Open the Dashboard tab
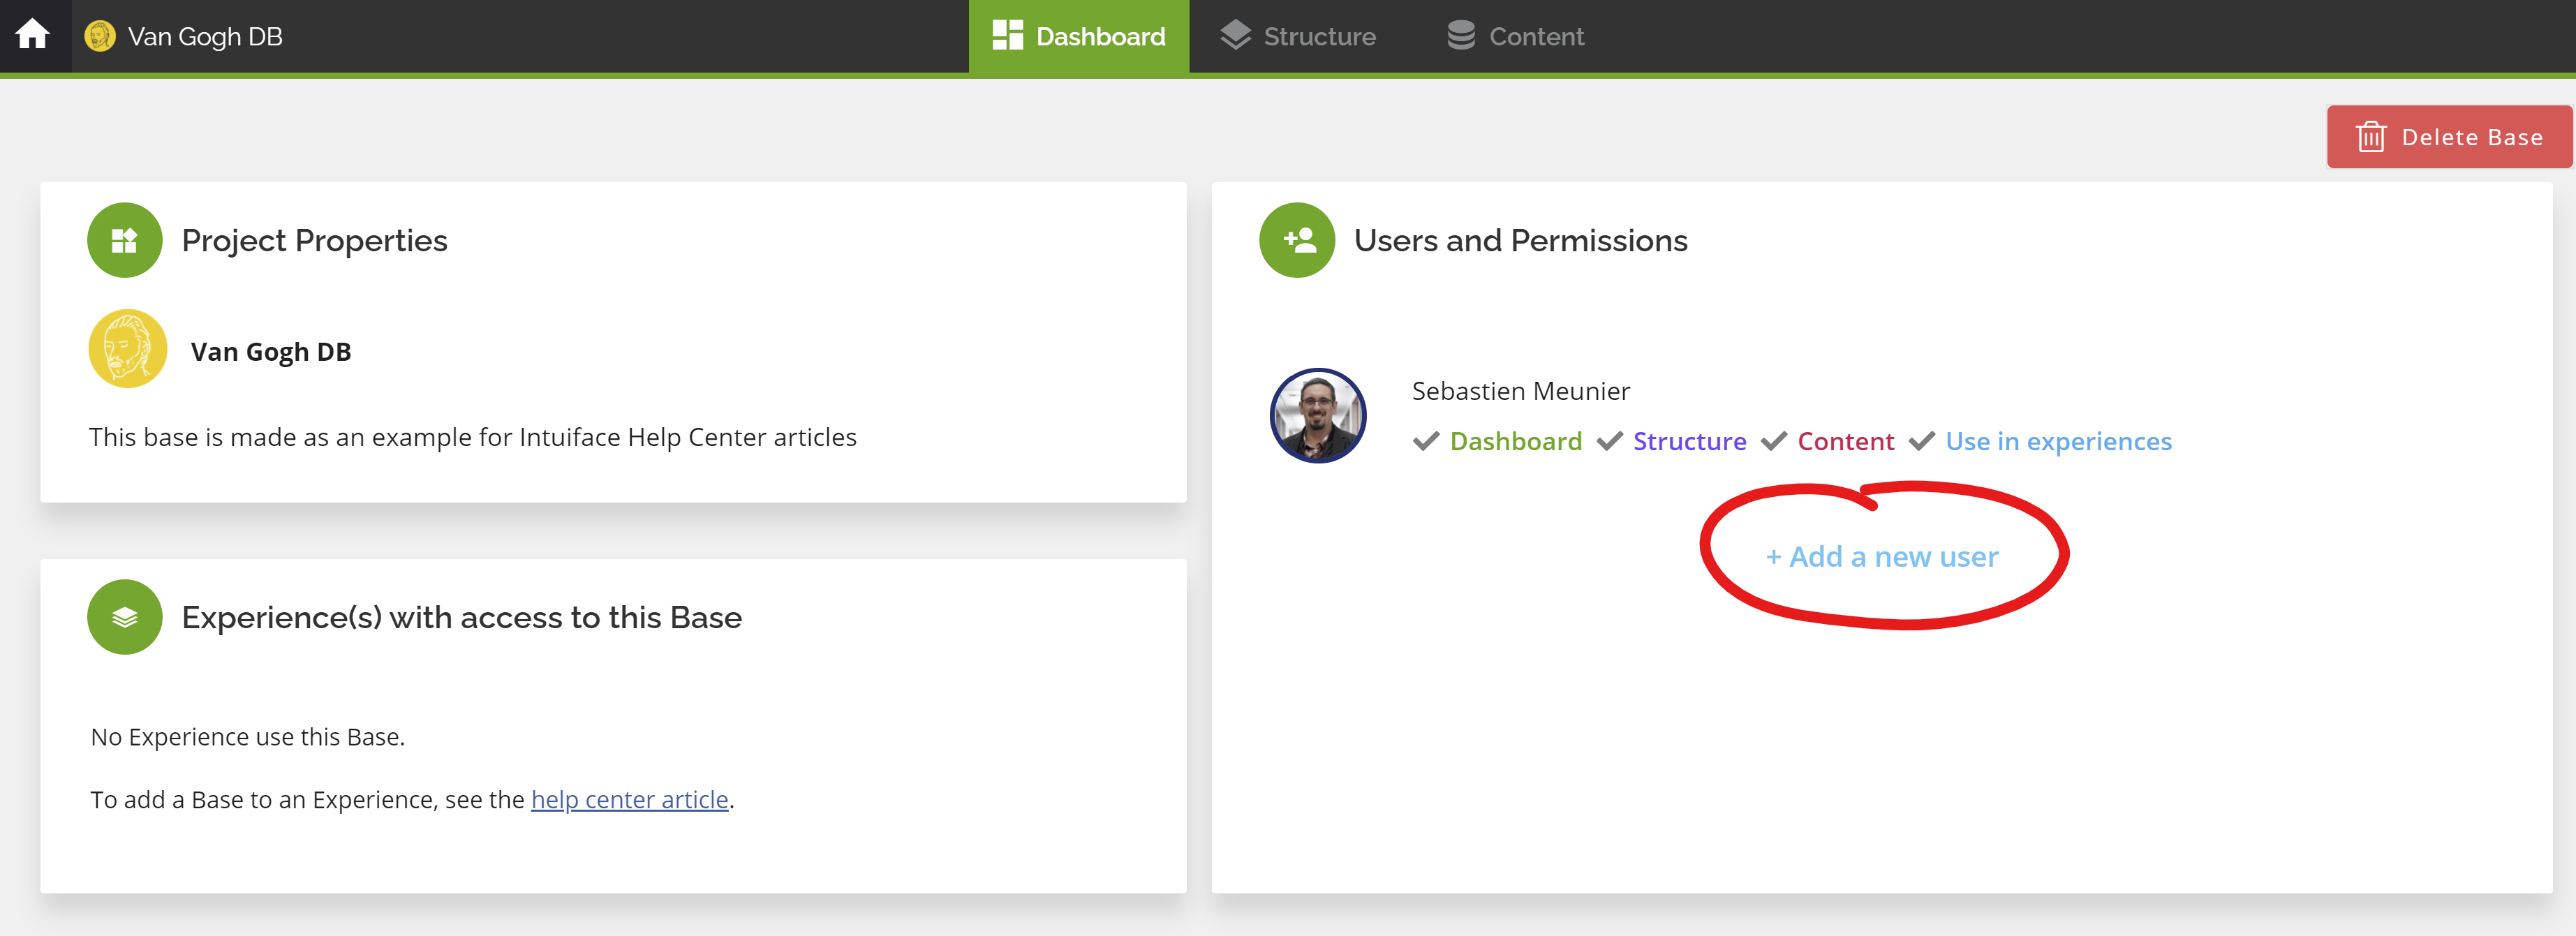This screenshot has width=2576, height=936. 1078,36
